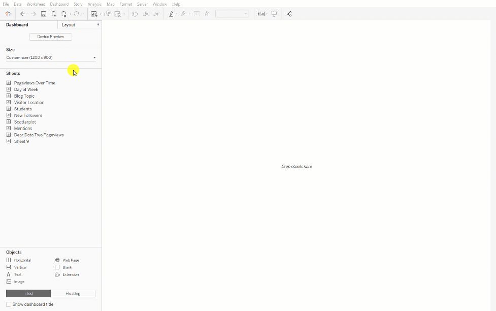This screenshot has height=311, width=496.
Task: Click the Show/Hide Cards icon
Action: [261, 14]
